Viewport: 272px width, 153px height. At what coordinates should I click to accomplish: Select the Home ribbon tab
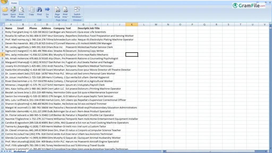14,3
